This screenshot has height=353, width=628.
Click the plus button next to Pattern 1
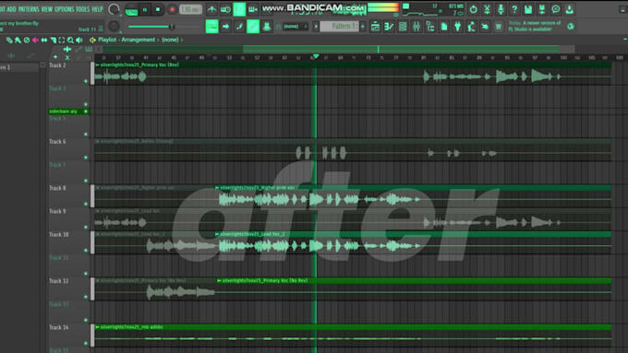click(x=363, y=27)
